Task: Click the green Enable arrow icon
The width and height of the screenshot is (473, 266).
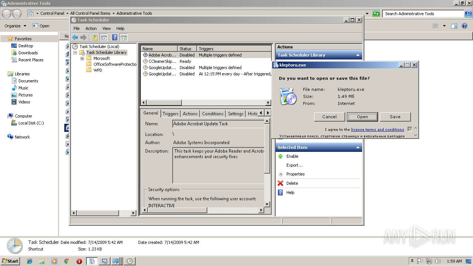Action: (x=280, y=156)
